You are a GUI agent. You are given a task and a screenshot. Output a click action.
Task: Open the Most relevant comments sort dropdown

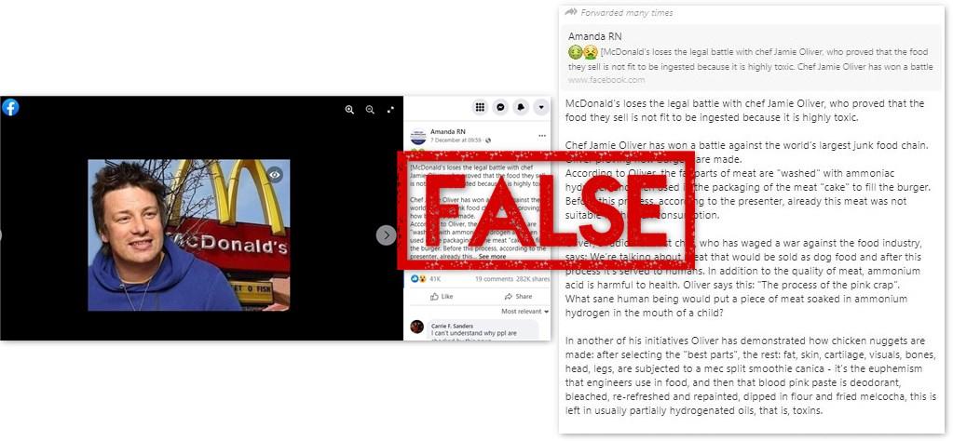[x=525, y=311]
